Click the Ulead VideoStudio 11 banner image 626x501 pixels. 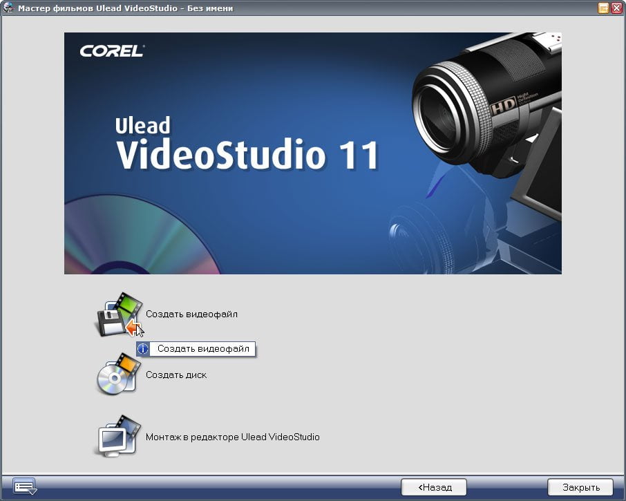[312, 153]
